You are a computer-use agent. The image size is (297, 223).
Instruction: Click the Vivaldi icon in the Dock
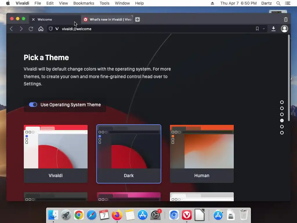pyautogui.click(x=187, y=215)
